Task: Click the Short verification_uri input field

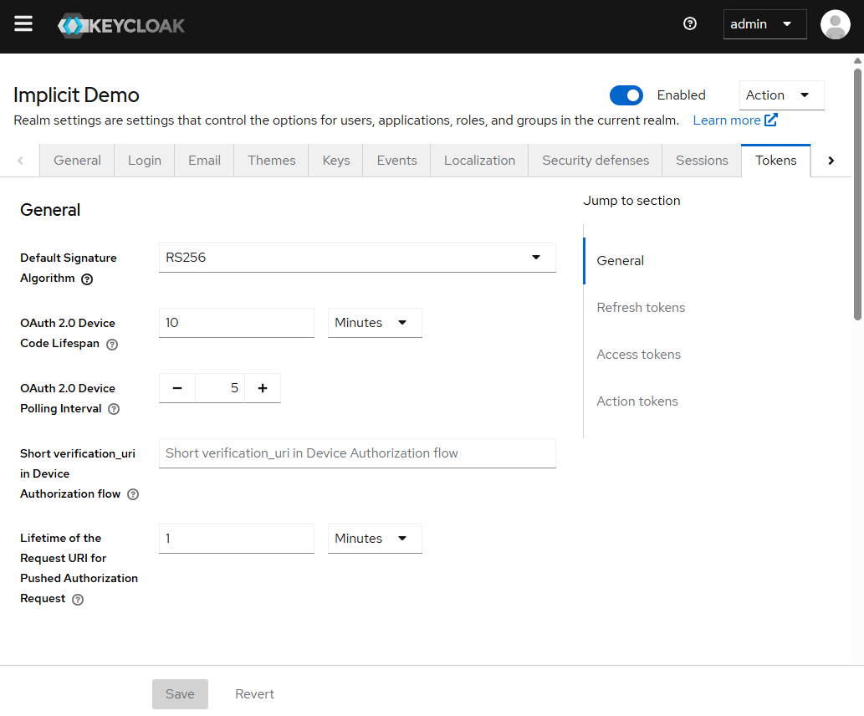Action: (x=357, y=453)
